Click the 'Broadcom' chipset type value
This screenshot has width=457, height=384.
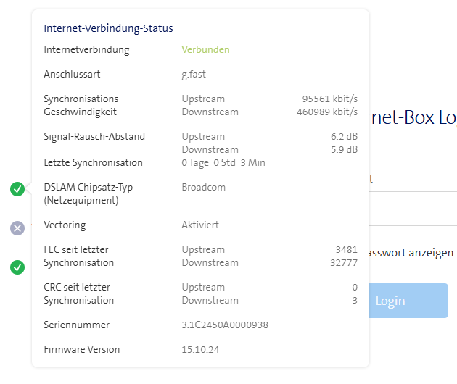203,187
